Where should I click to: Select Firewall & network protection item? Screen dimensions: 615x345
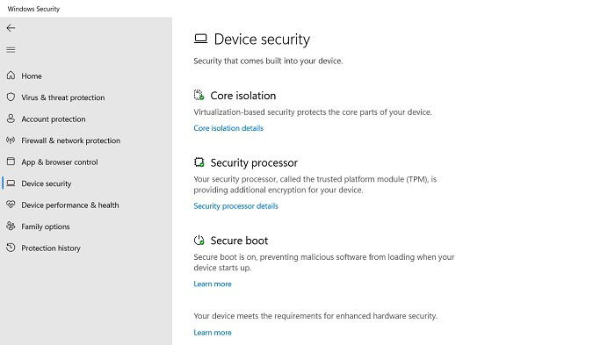pyautogui.click(x=71, y=140)
